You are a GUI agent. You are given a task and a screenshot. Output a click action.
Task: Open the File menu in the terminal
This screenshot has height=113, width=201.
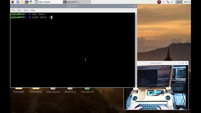coord(13,10)
